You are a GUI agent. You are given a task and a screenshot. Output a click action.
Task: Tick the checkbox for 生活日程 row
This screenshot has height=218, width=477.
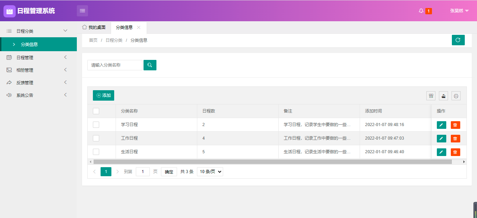click(x=96, y=152)
